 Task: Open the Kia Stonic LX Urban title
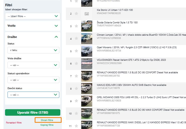[x=115, y=10]
